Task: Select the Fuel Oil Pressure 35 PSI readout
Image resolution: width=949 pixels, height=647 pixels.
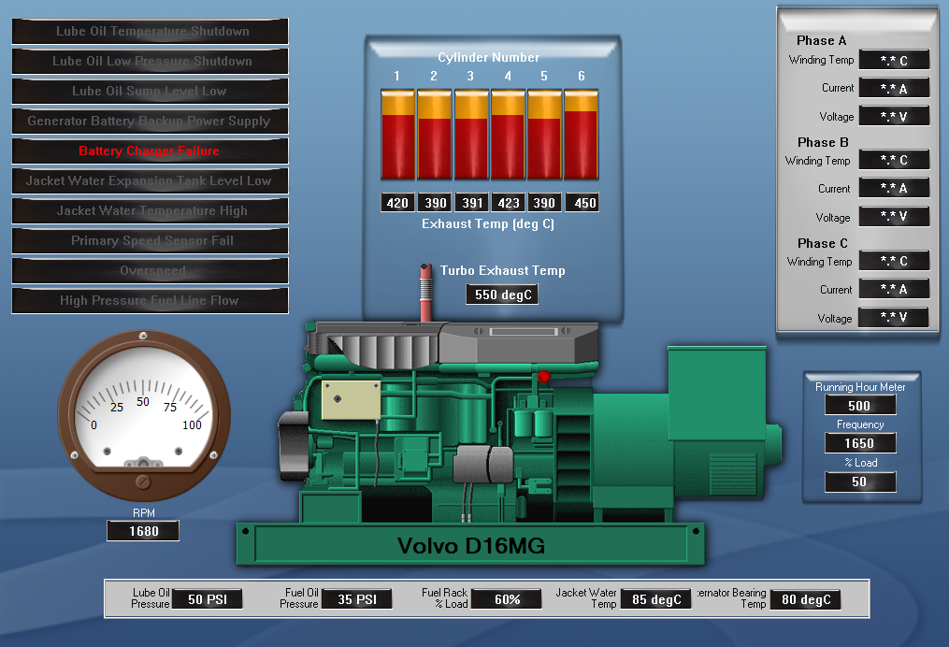Action: pyautogui.click(x=357, y=599)
